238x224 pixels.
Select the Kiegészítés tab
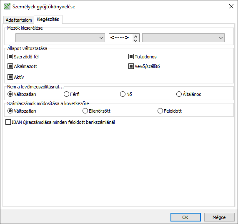(48, 19)
